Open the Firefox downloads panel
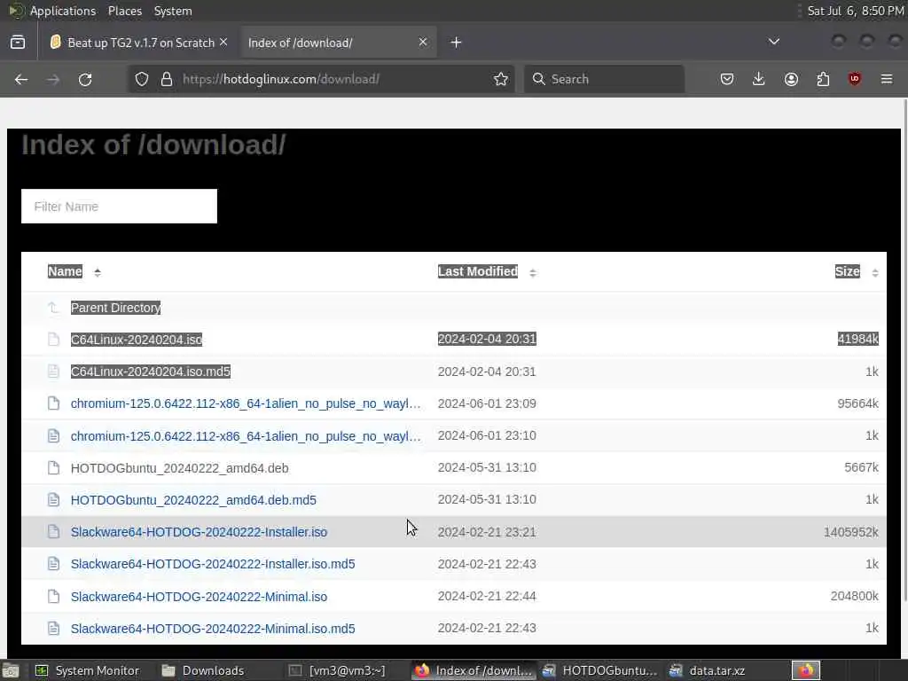The height and width of the screenshot is (681, 908). click(759, 79)
